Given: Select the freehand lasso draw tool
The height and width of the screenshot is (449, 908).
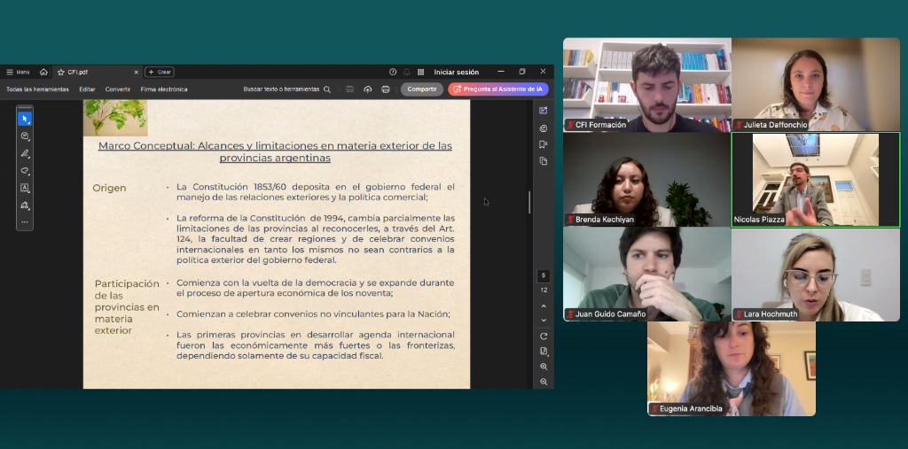Looking at the screenshot, I should pos(24,171).
